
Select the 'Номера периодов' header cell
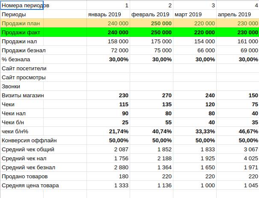[22, 6]
